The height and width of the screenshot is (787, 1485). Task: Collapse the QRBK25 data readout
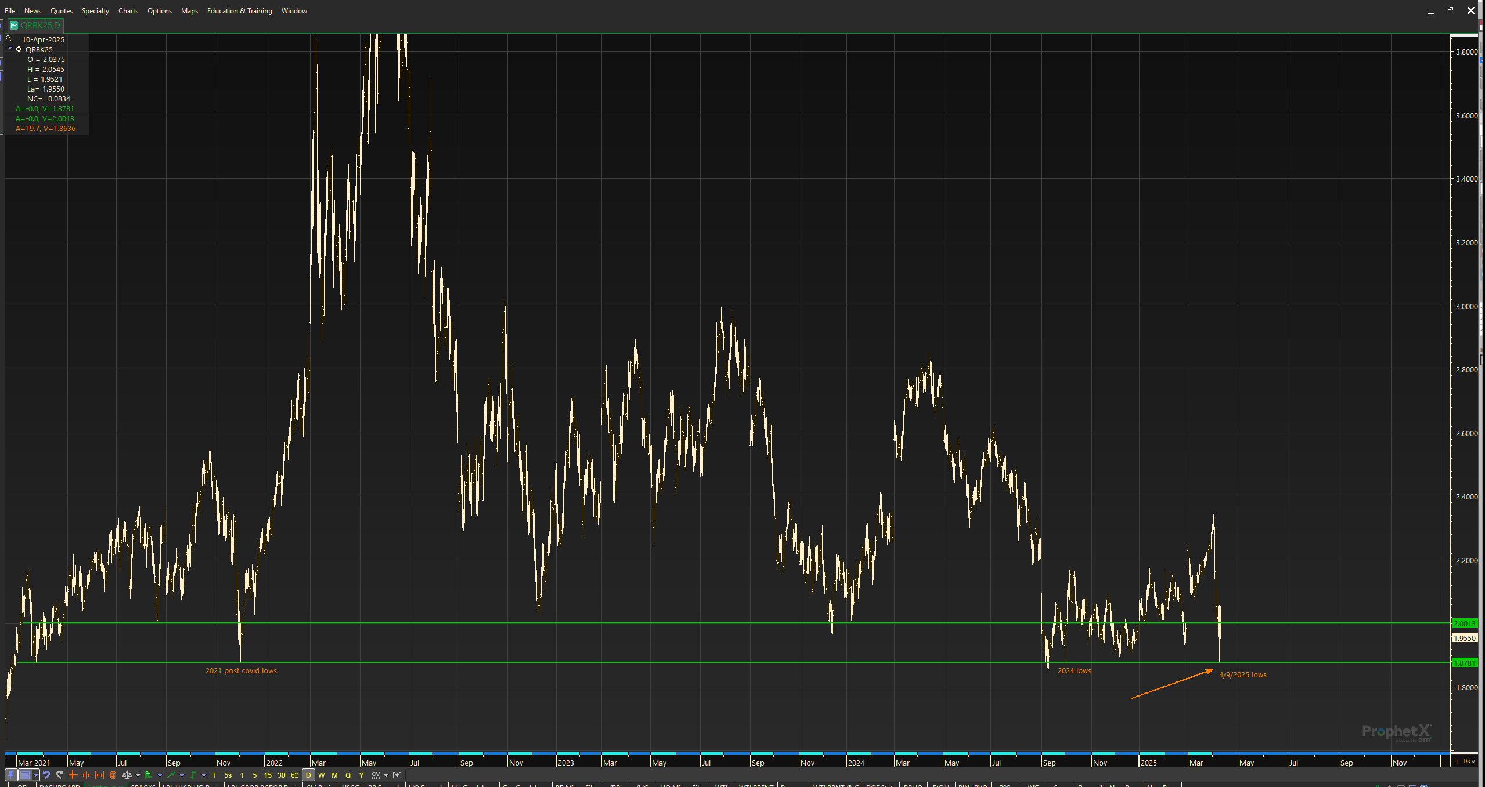pyautogui.click(x=10, y=49)
